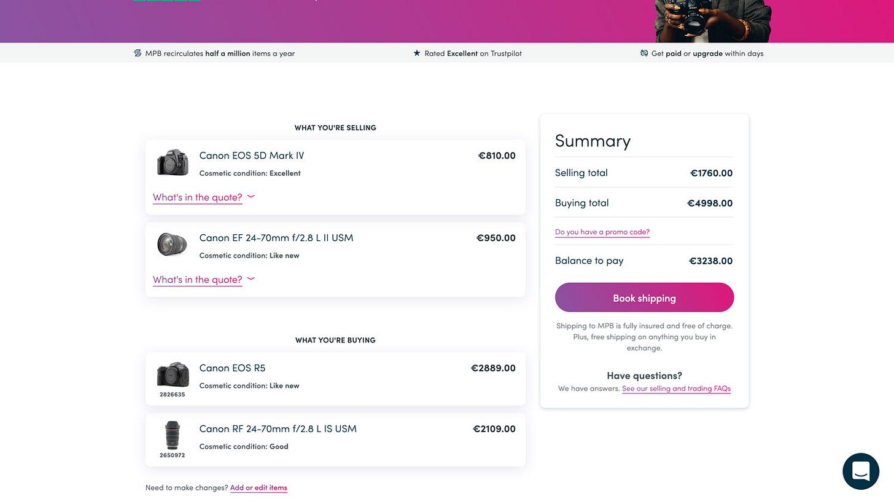Click the Canon EOS R5 title
894x504 pixels.
coord(233,368)
